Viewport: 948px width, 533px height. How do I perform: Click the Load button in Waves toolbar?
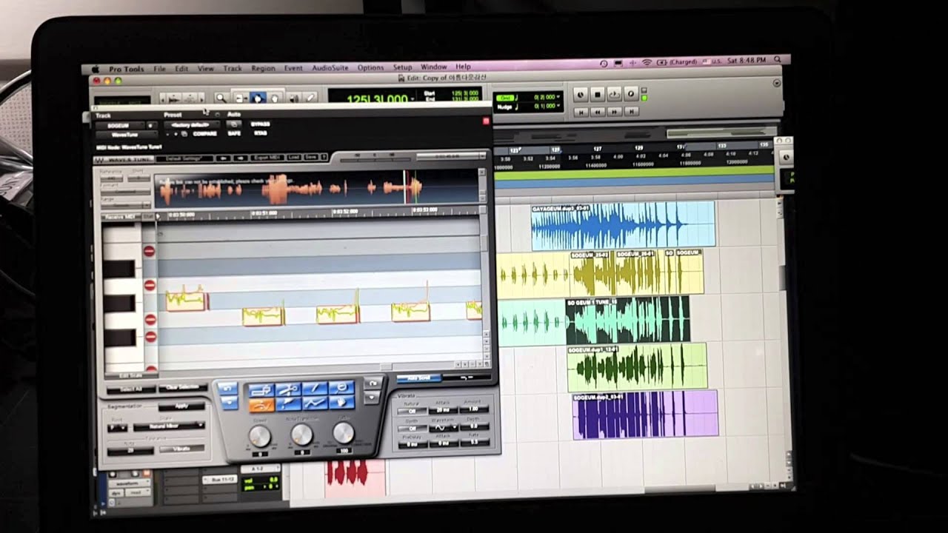(x=293, y=157)
